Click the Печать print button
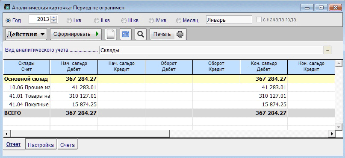 [168, 34]
